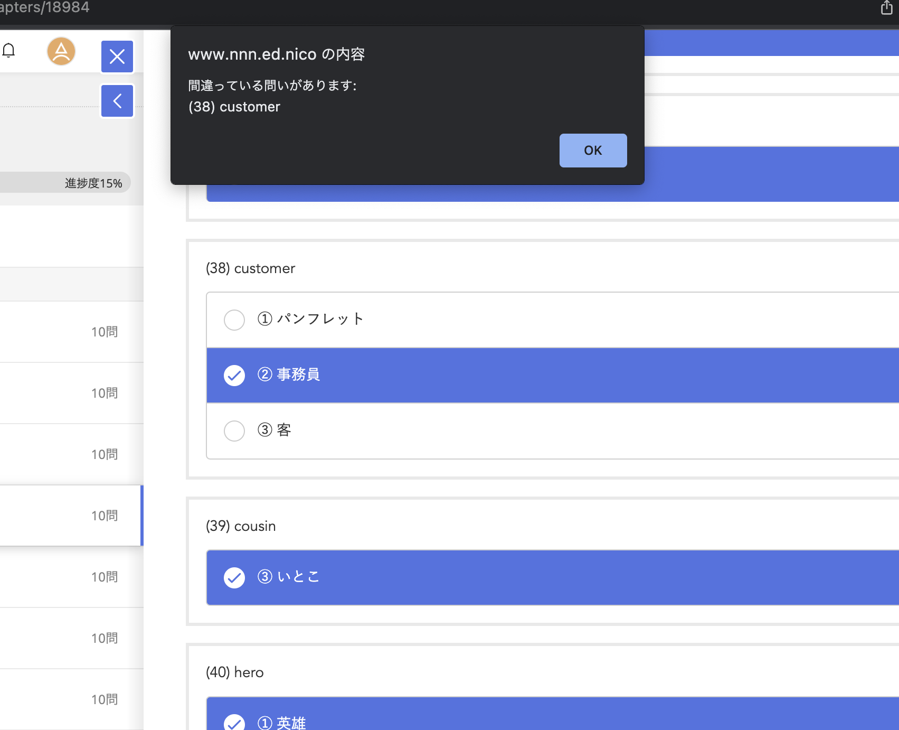Screen dimensions: 899x730
Task: Click the (38) customer question heading
Action: (250, 268)
